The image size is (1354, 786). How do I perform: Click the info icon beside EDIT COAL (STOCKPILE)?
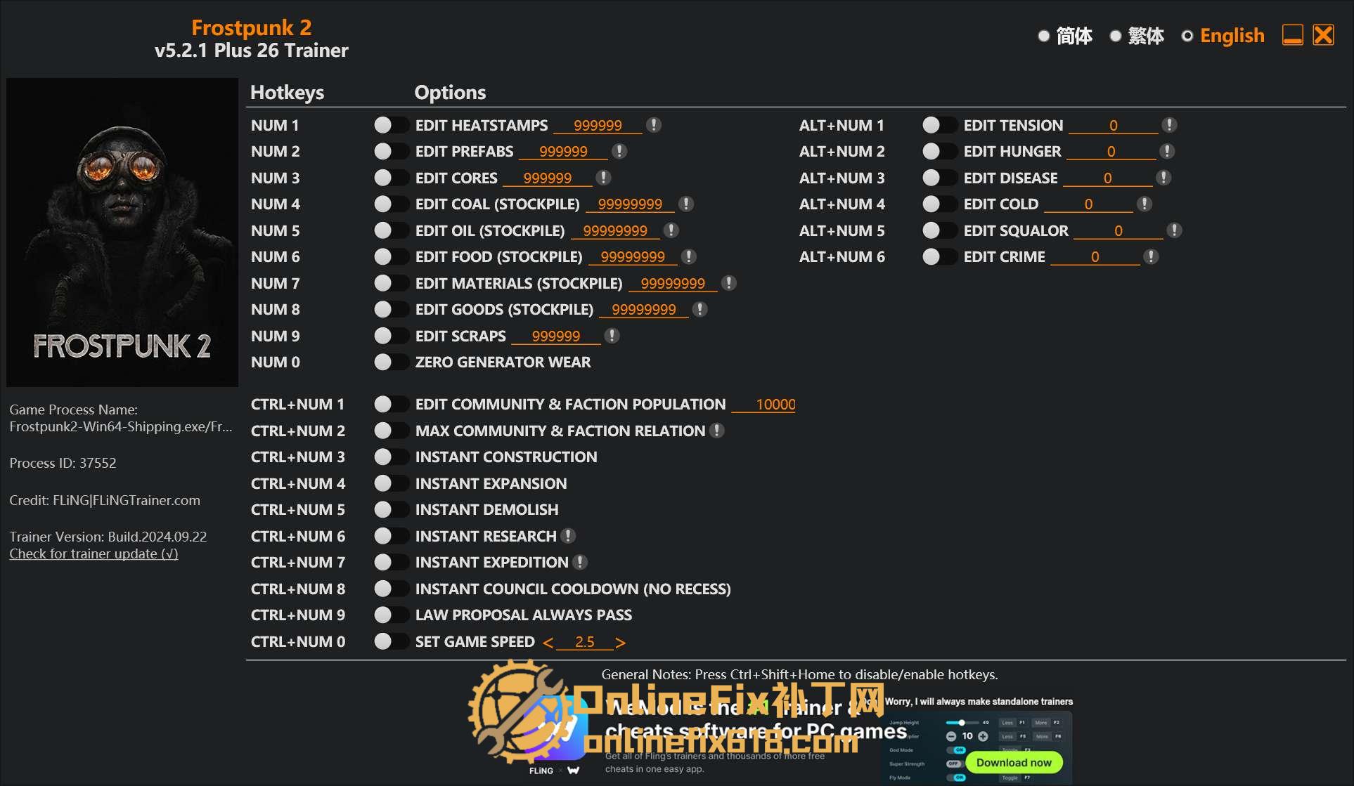(686, 204)
